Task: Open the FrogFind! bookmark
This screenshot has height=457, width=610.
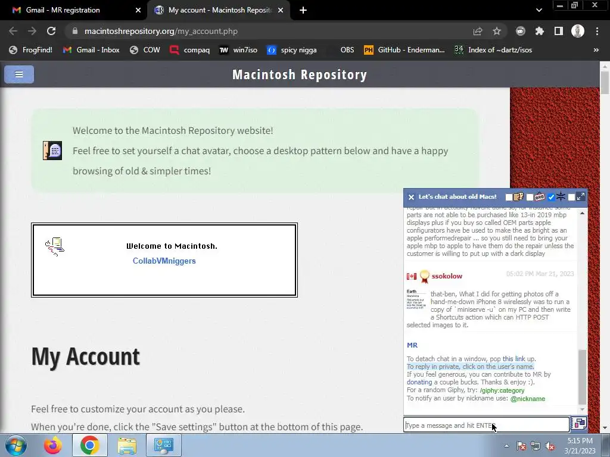Action: pos(31,50)
